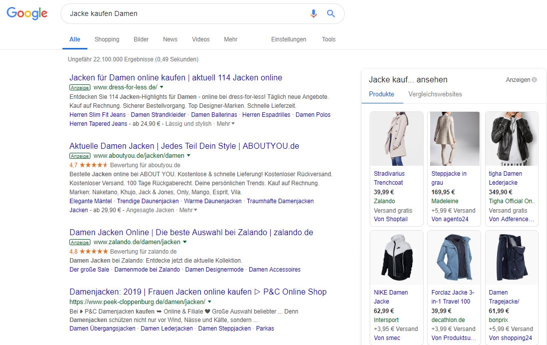Open Jacken für Damen online kaufen result

(176, 77)
